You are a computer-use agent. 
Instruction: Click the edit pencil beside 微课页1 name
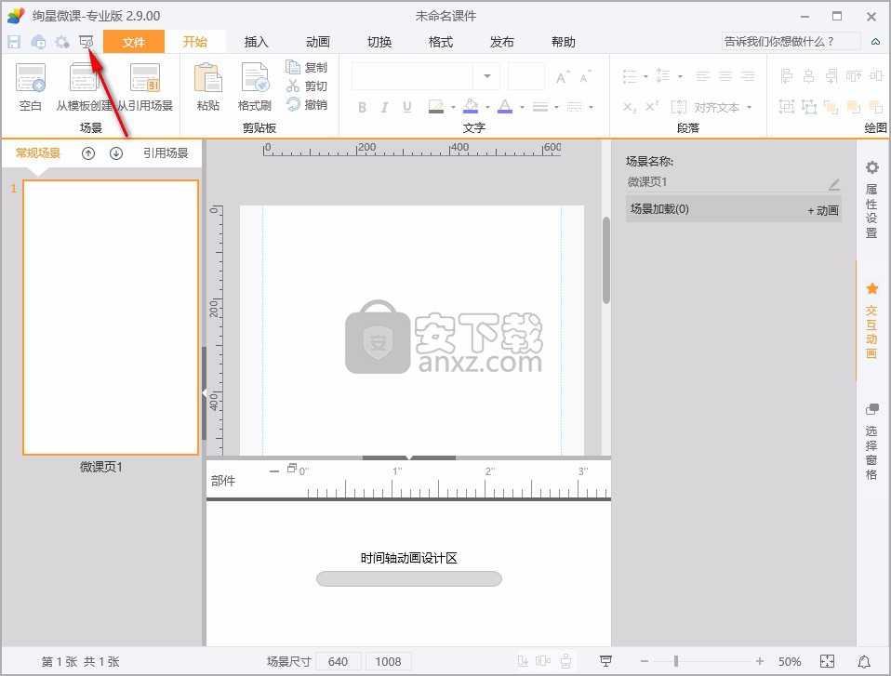point(833,184)
